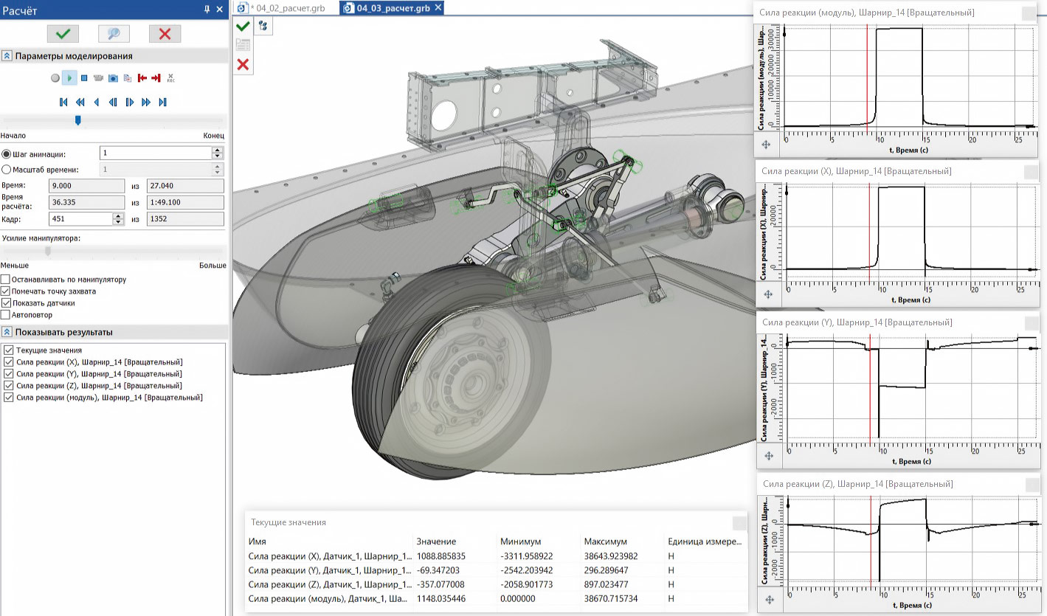1047x616 pixels.
Task: Select the Масштаб времени radio button
Action: tap(7, 169)
